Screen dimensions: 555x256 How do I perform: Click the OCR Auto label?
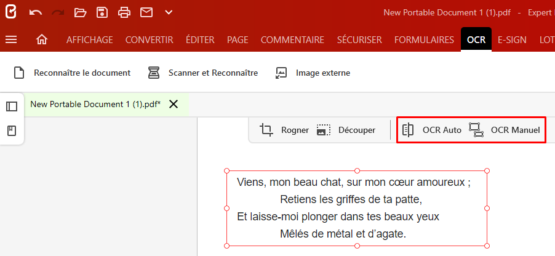coord(442,130)
